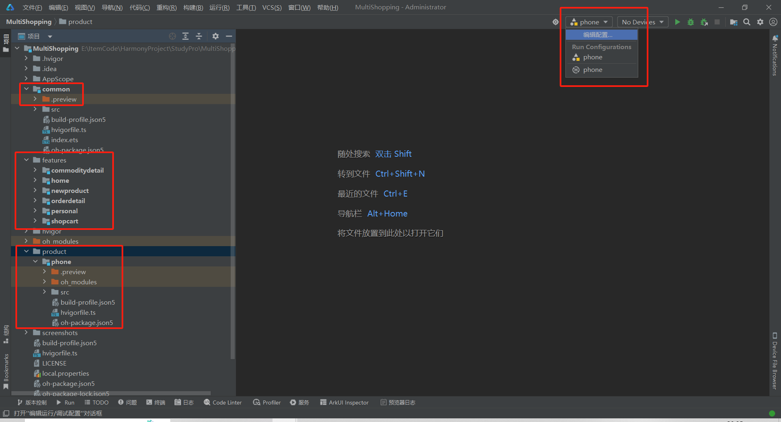
Task: Click the target sync icon near run configuration
Action: click(x=556, y=22)
